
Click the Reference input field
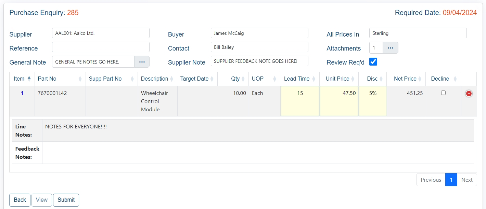[101, 47]
